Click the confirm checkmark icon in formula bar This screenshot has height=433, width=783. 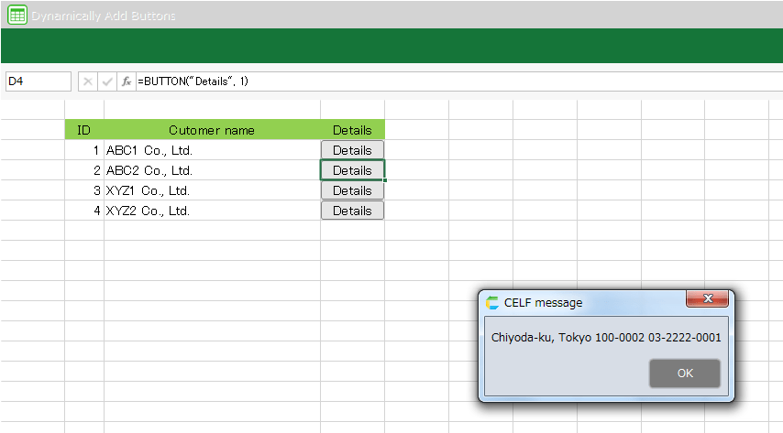point(107,81)
